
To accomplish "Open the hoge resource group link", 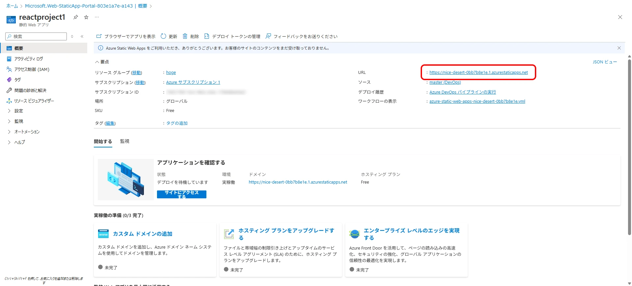I will click(171, 73).
